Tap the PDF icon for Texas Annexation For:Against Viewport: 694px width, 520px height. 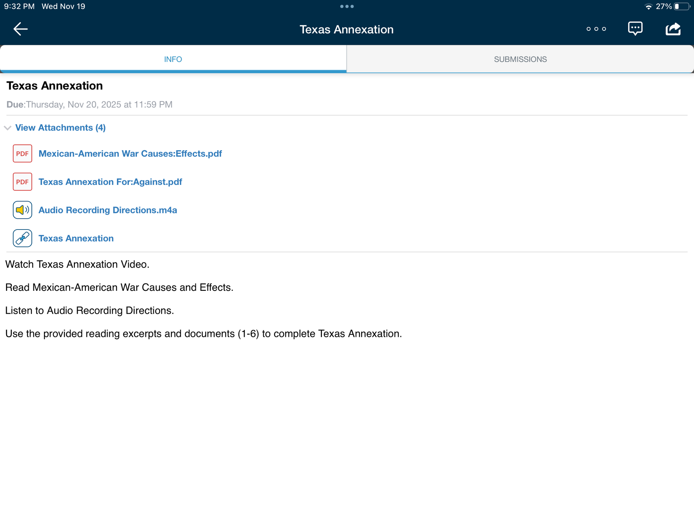[x=22, y=182]
